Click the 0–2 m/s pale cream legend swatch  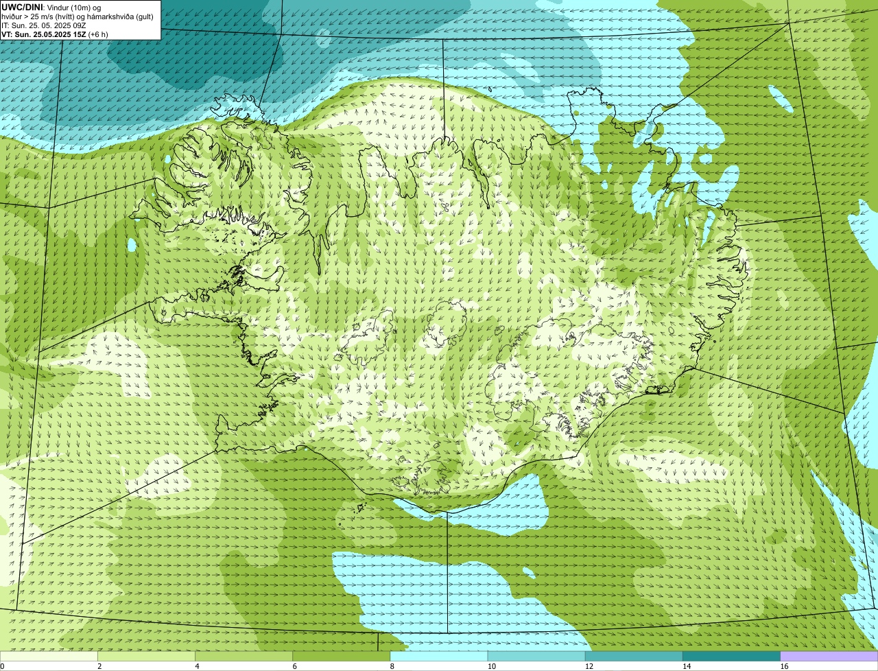click(49, 656)
